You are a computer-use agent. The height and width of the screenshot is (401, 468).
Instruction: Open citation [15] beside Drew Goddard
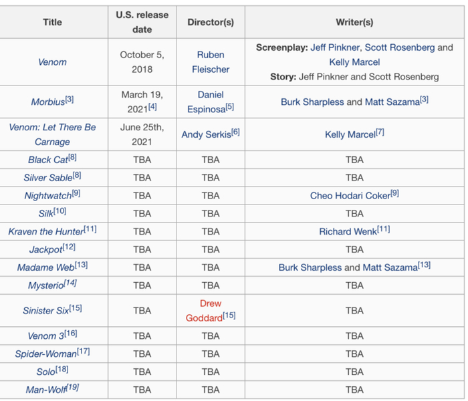pyautogui.click(x=229, y=315)
